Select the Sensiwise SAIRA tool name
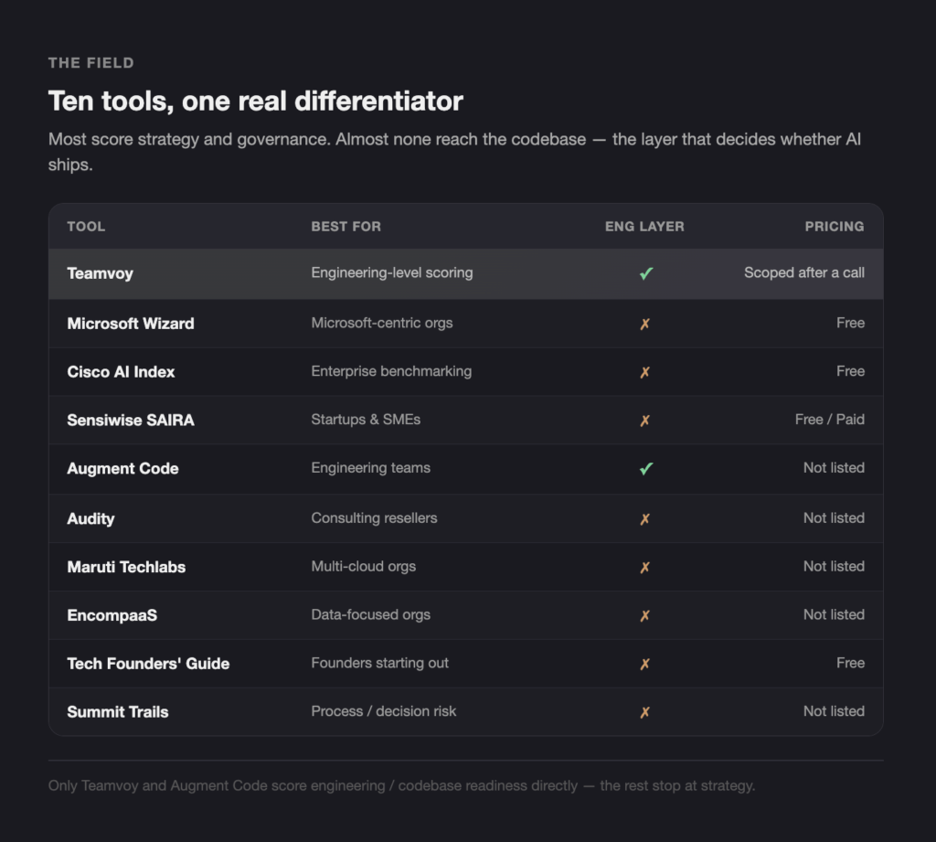This screenshot has height=842, width=936. (130, 421)
